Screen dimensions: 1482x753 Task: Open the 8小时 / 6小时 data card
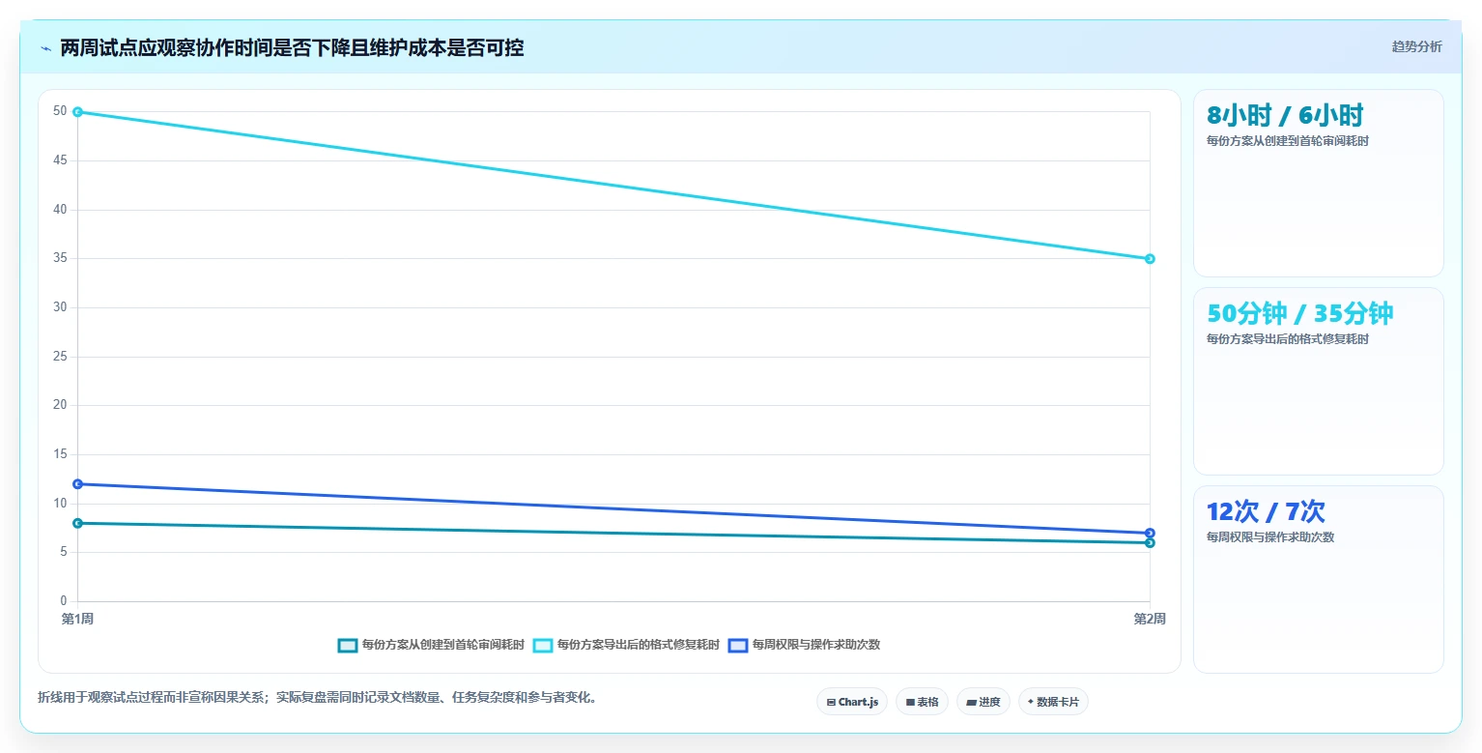pyautogui.click(x=1319, y=184)
